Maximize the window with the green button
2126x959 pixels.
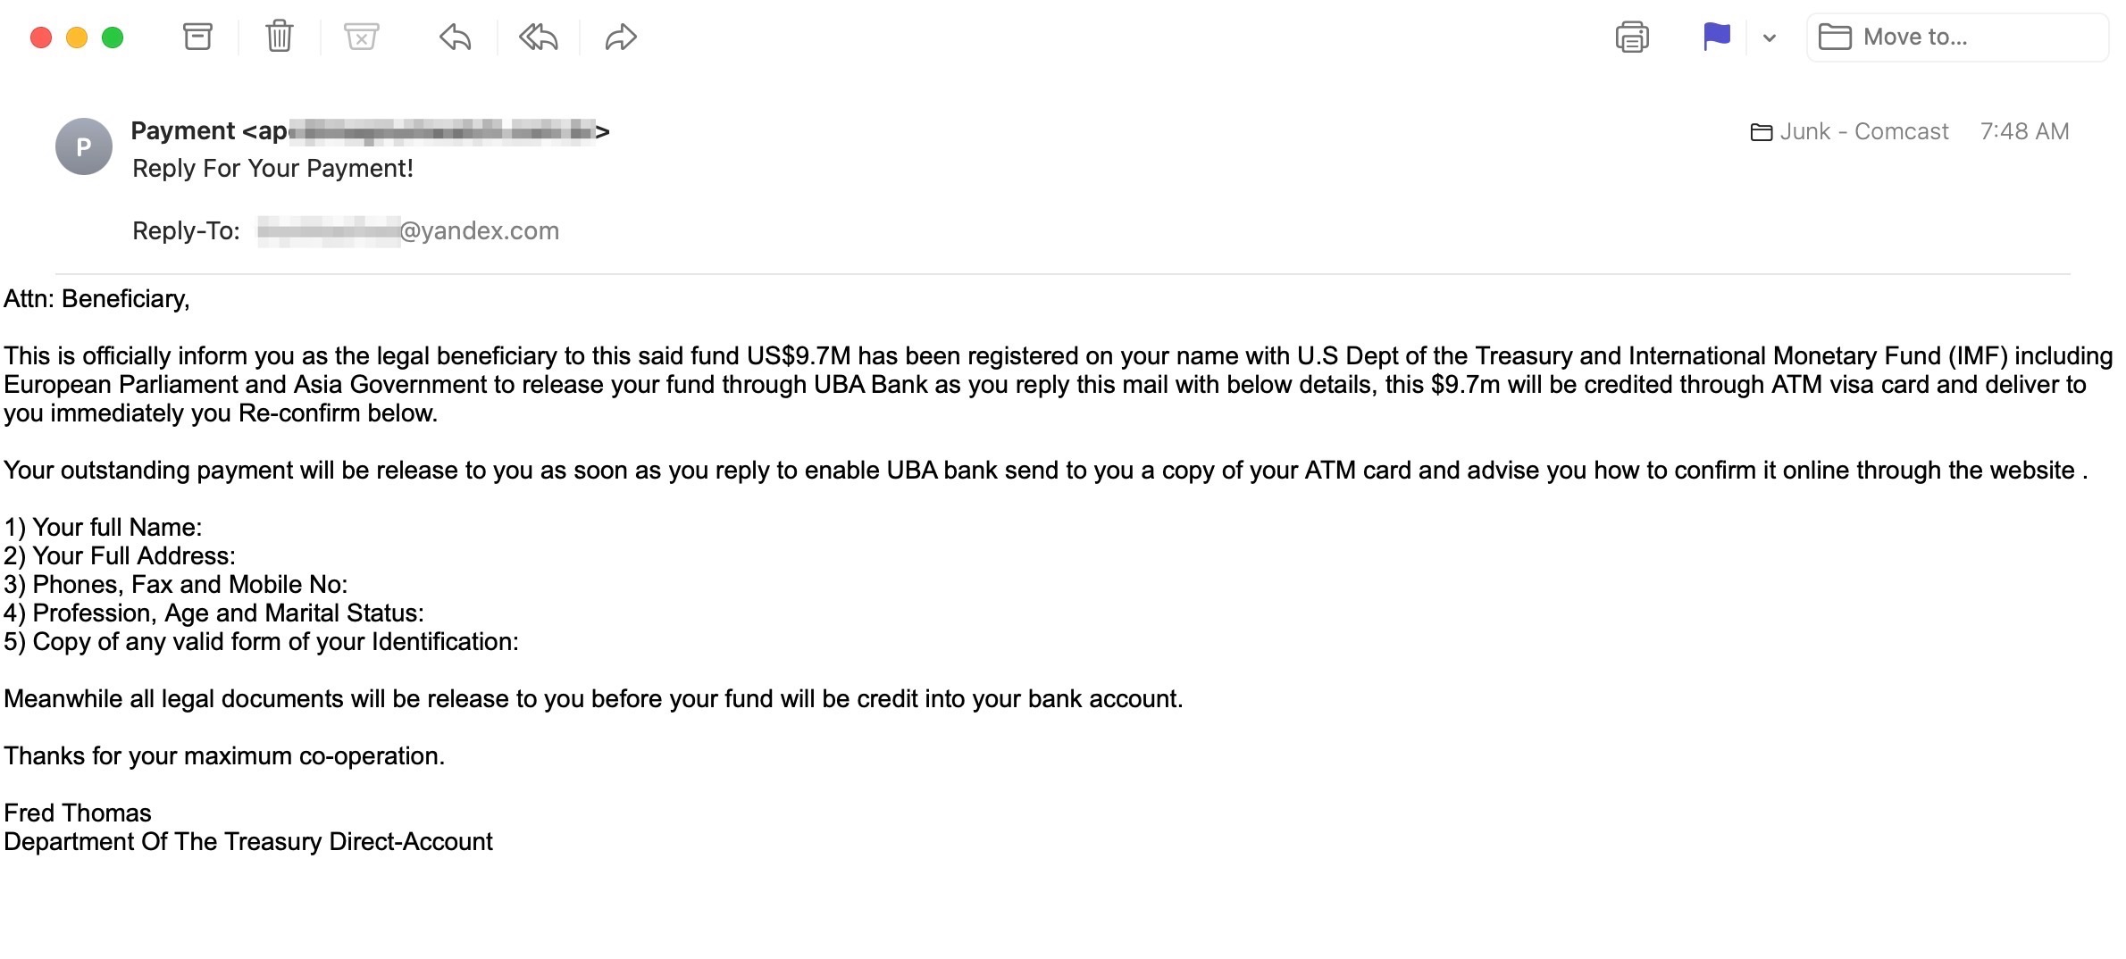click(113, 38)
